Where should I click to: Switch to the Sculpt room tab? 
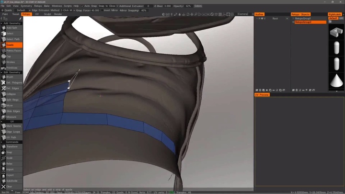click(47, 14)
